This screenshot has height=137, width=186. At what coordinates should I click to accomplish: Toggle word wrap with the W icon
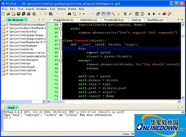(x=125, y=14)
